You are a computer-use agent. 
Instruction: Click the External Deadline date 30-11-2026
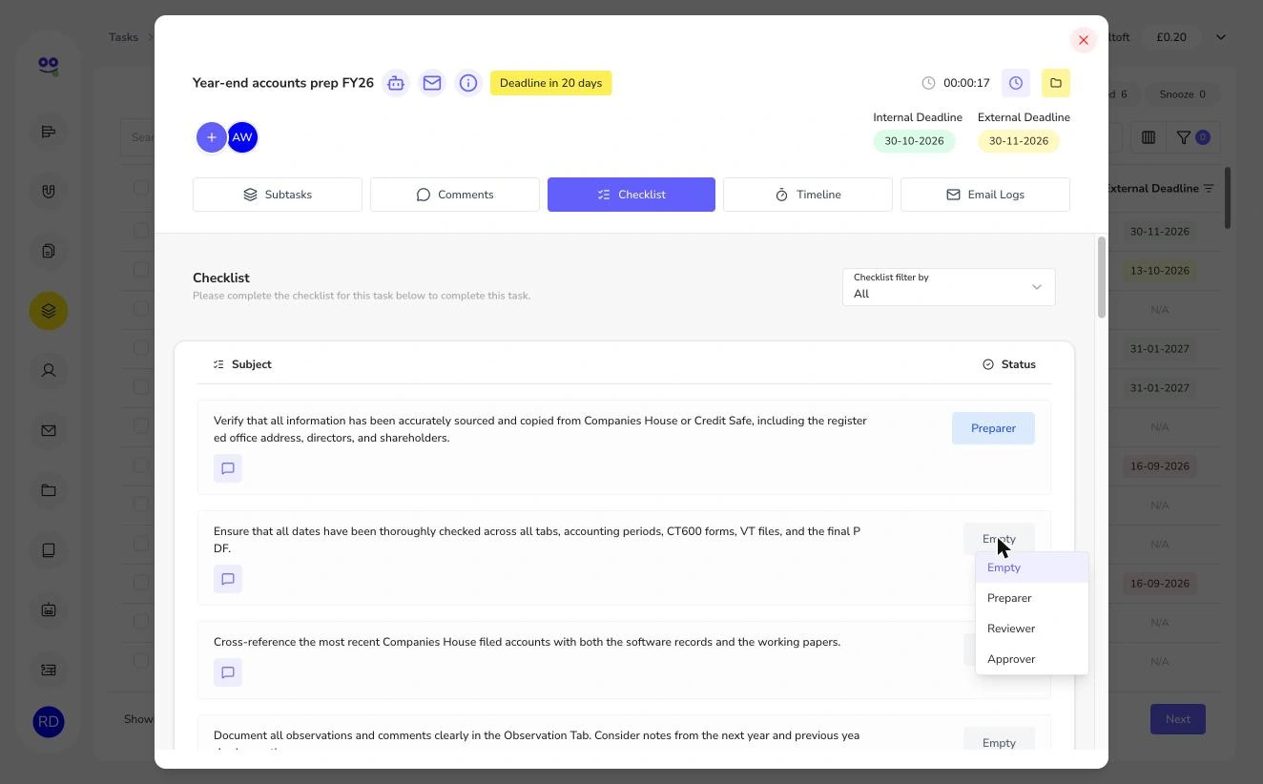1019,141
